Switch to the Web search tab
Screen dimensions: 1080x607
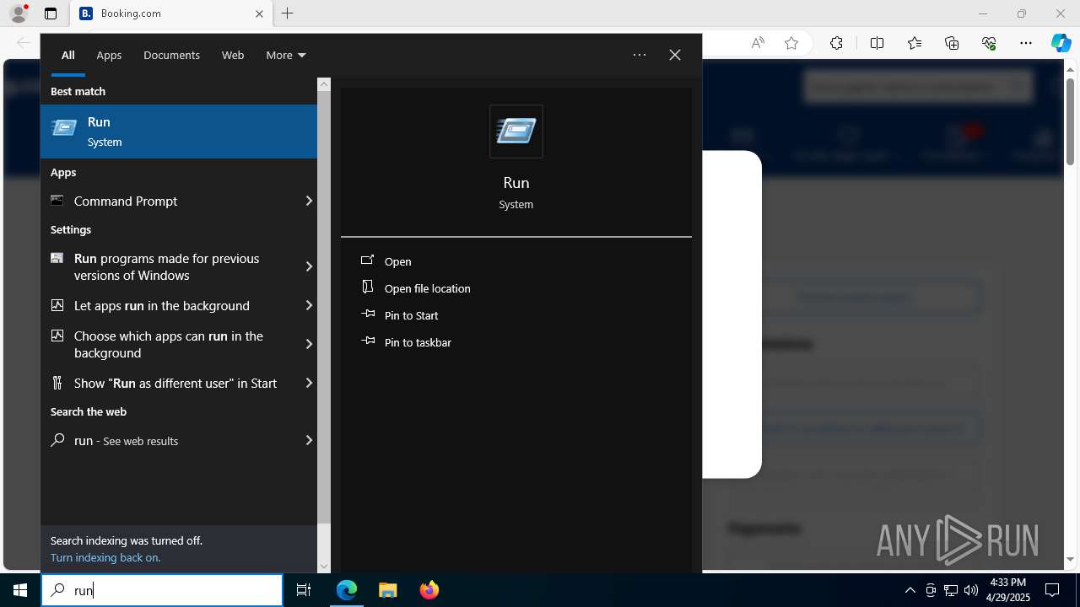pyautogui.click(x=233, y=55)
